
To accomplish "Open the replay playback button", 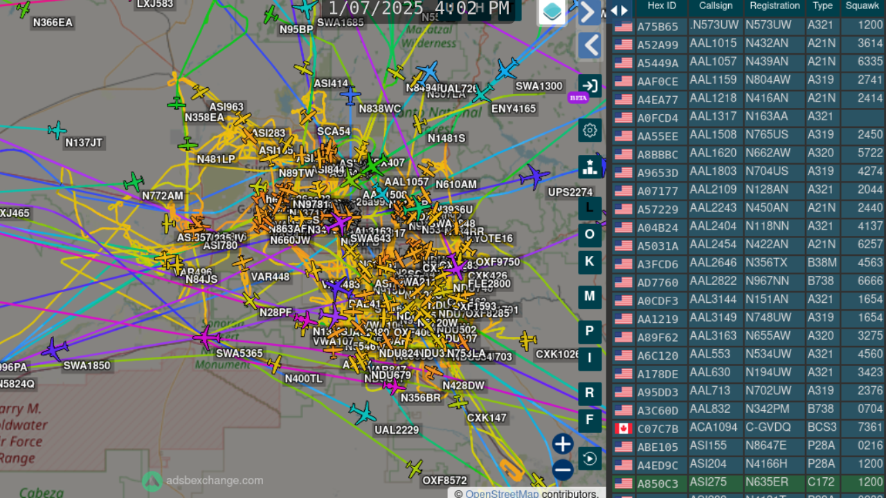I will 590,459.
